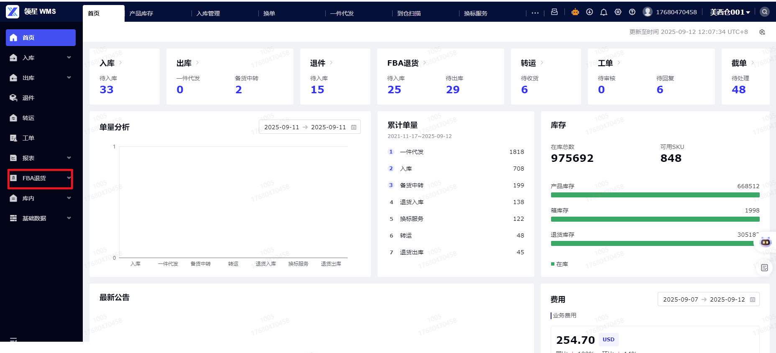This screenshot has width=776, height=353.
Task: Click 待入库 count 33 in 入库 card
Action: pyautogui.click(x=107, y=90)
